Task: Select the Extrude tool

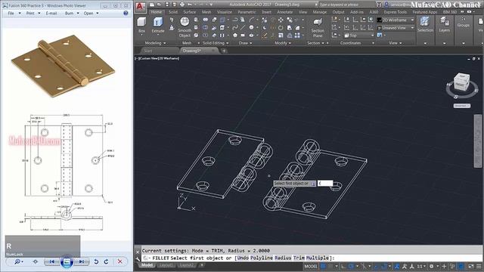Action: point(158,25)
